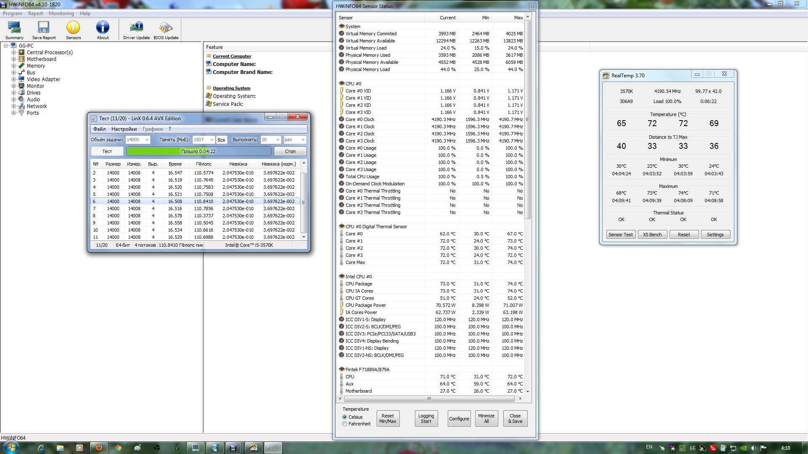The height and width of the screenshot is (454, 808).
Task: Open the LinX Настройки menu
Action: [124, 129]
